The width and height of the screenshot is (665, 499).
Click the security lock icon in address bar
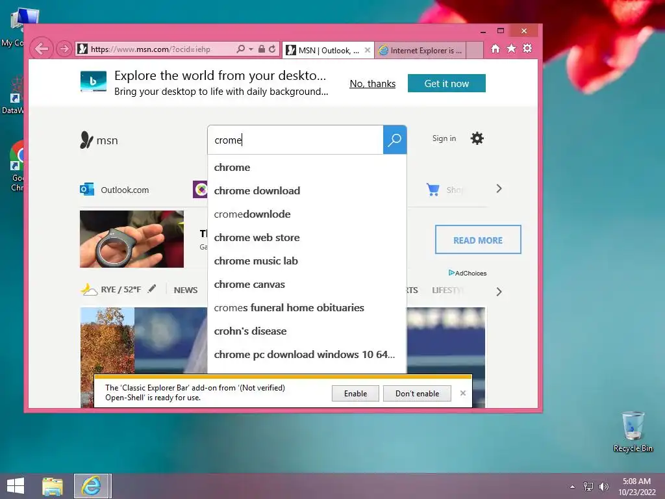point(262,49)
